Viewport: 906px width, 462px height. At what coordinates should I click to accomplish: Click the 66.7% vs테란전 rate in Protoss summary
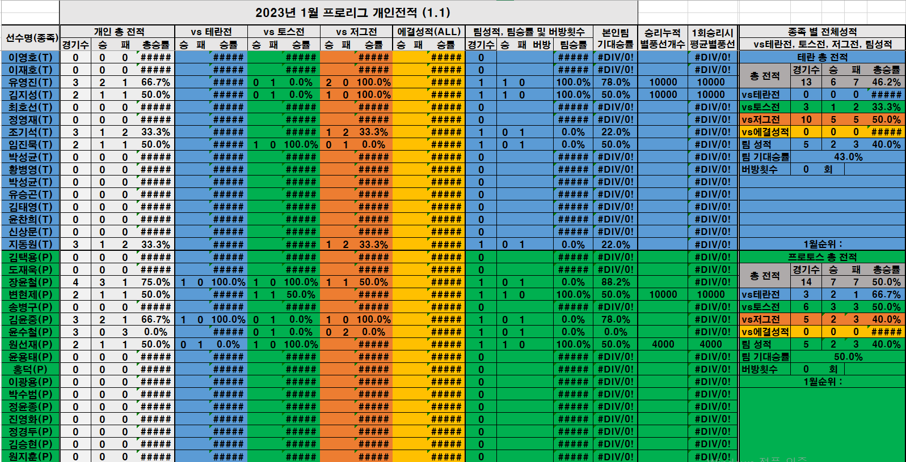pyautogui.click(x=886, y=294)
